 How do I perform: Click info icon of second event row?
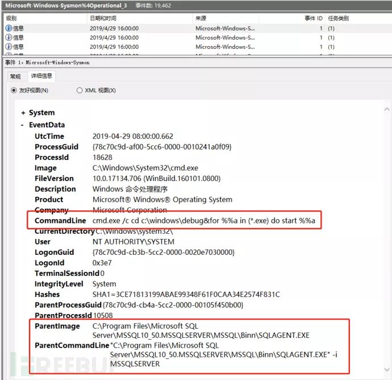tap(9, 38)
